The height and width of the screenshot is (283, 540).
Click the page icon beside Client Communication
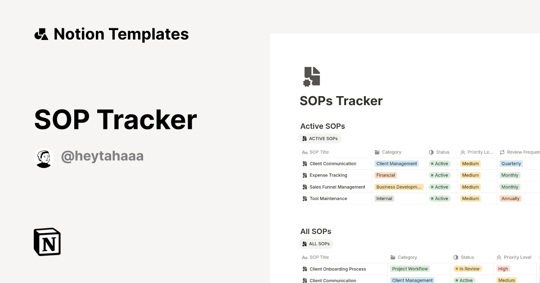click(x=305, y=164)
